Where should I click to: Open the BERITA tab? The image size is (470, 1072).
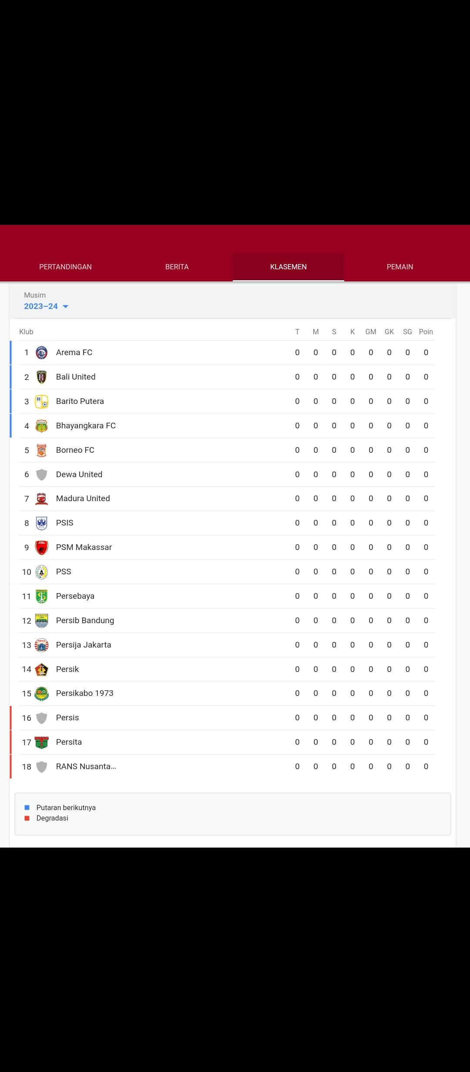pyautogui.click(x=177, y=267)
